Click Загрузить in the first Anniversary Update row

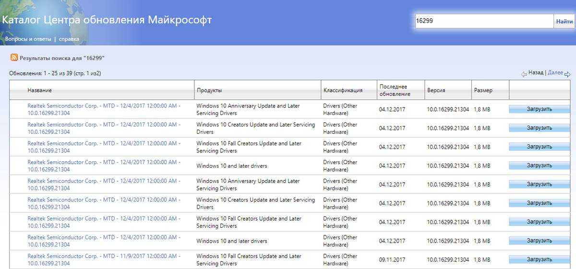click(539, 109)
